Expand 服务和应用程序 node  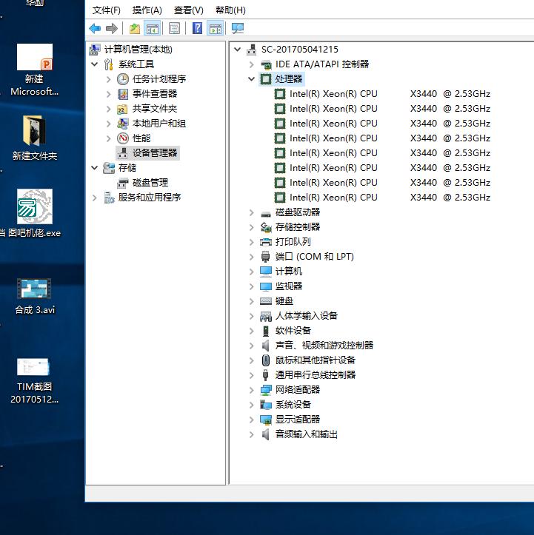click(x=95, y=198)
